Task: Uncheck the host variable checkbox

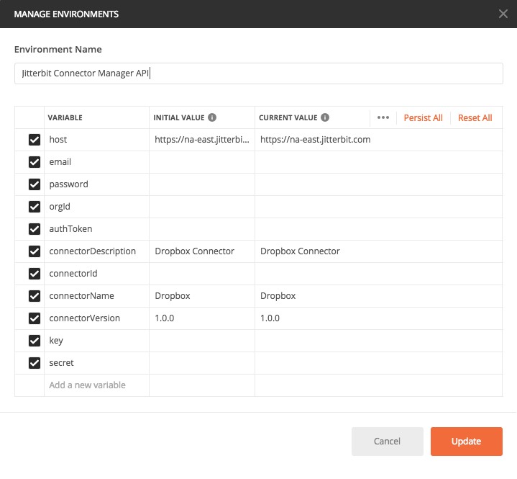Action: [35, 140]
